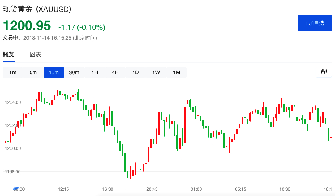Click the 1204.00 price axis label
The width and height of the screenshot is (335, 196).
coord(13,102)
